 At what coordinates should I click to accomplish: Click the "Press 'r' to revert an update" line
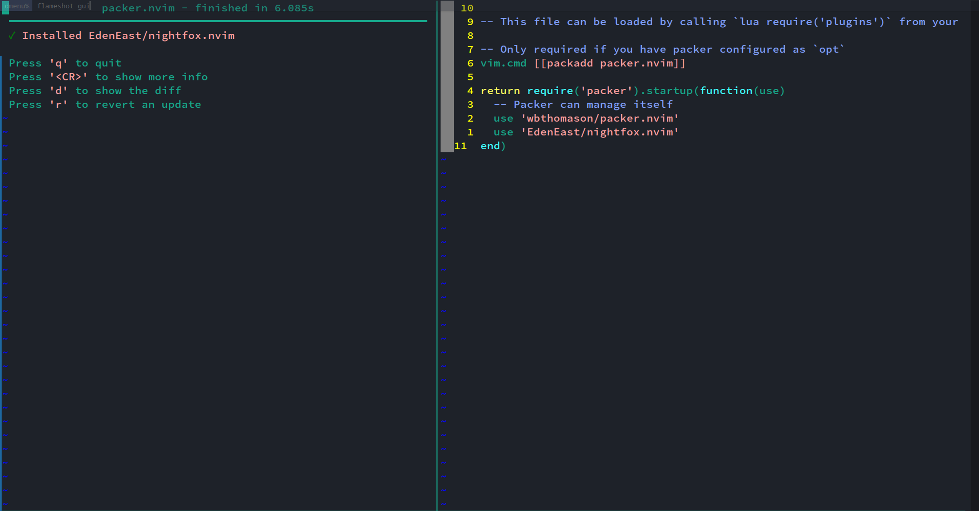(x=105, y=104)
